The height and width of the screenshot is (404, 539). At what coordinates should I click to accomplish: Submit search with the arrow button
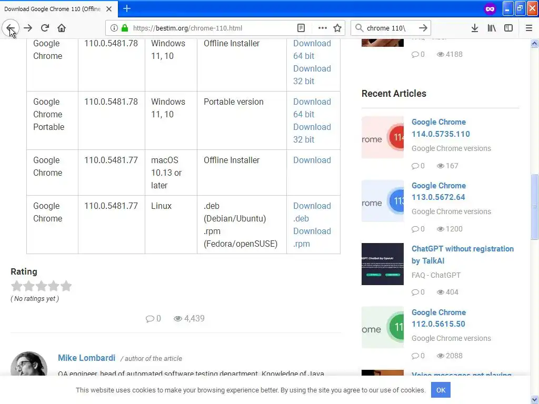(423, 28)
